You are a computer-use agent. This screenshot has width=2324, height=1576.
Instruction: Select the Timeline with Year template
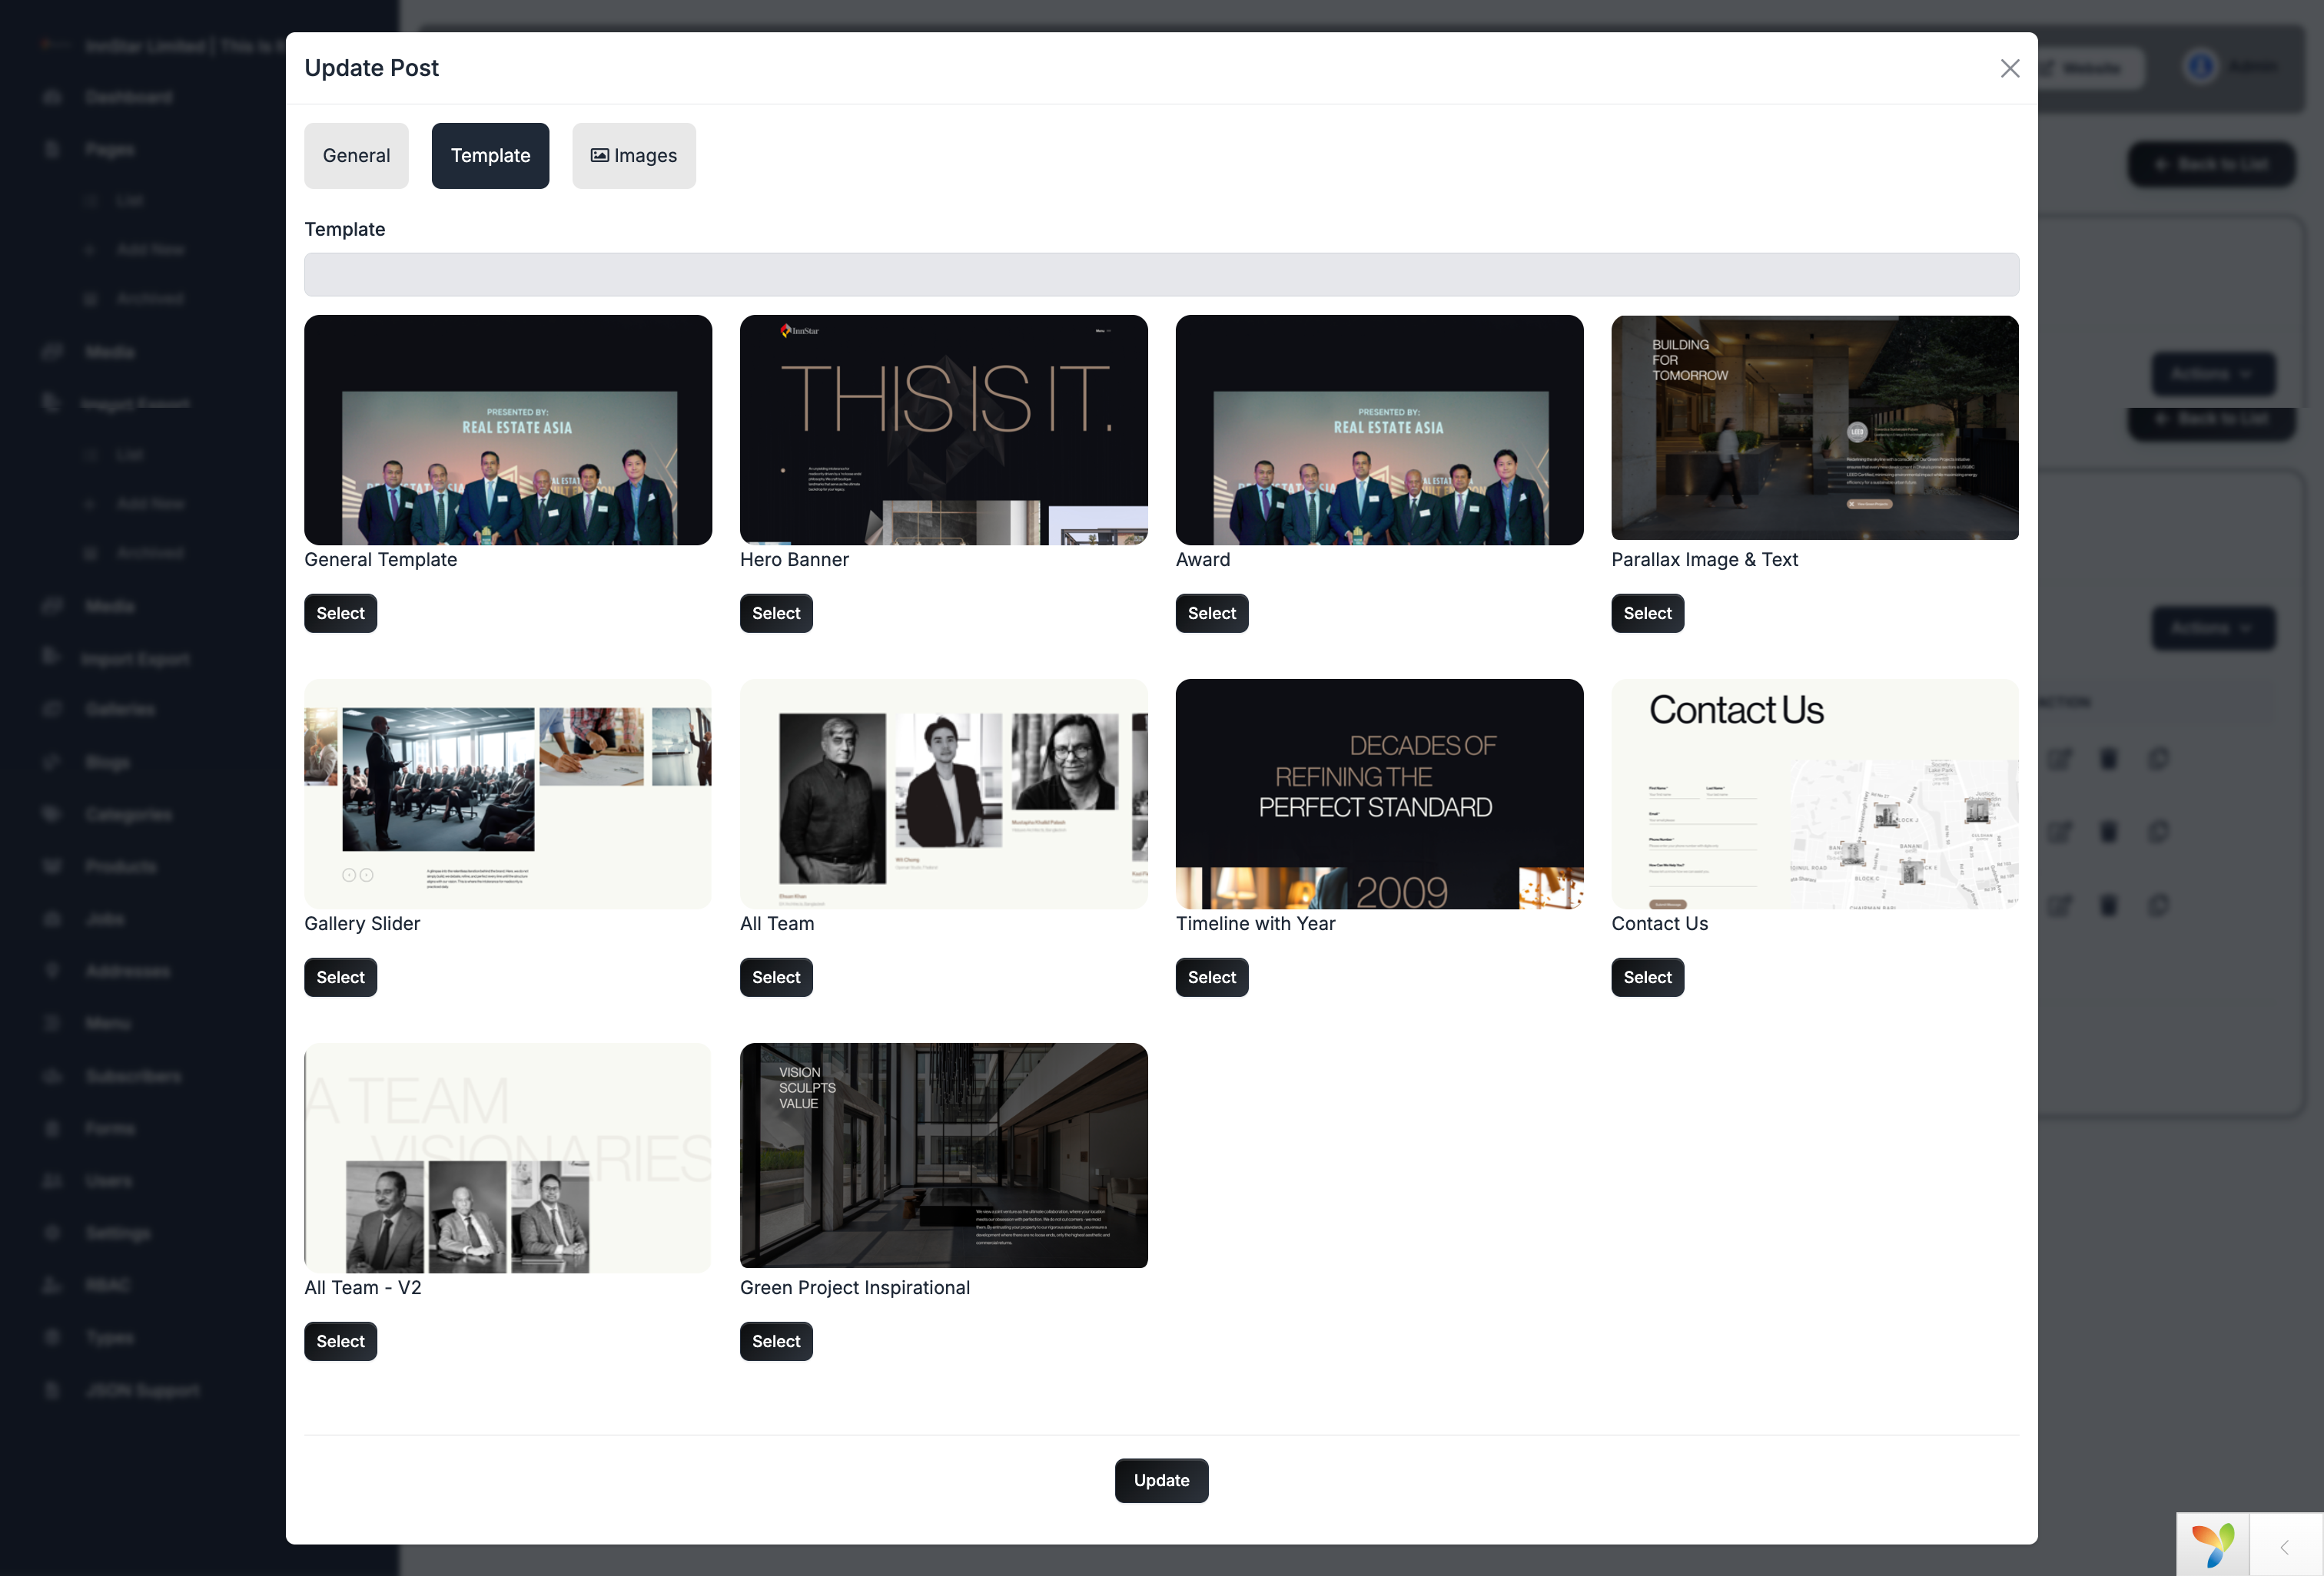tap(1212, 978)
